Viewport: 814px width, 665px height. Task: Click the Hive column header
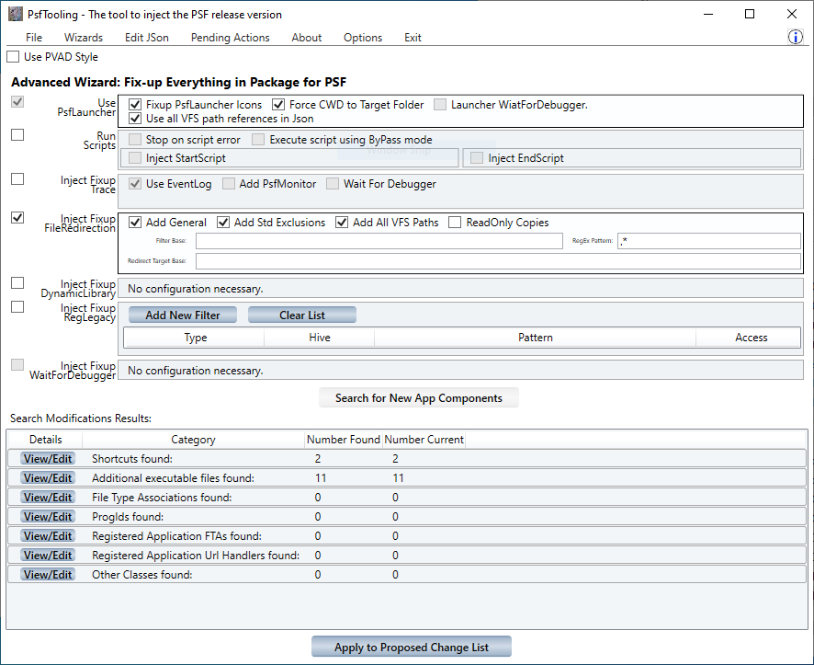pyautogui.click(x=320, y=338)
